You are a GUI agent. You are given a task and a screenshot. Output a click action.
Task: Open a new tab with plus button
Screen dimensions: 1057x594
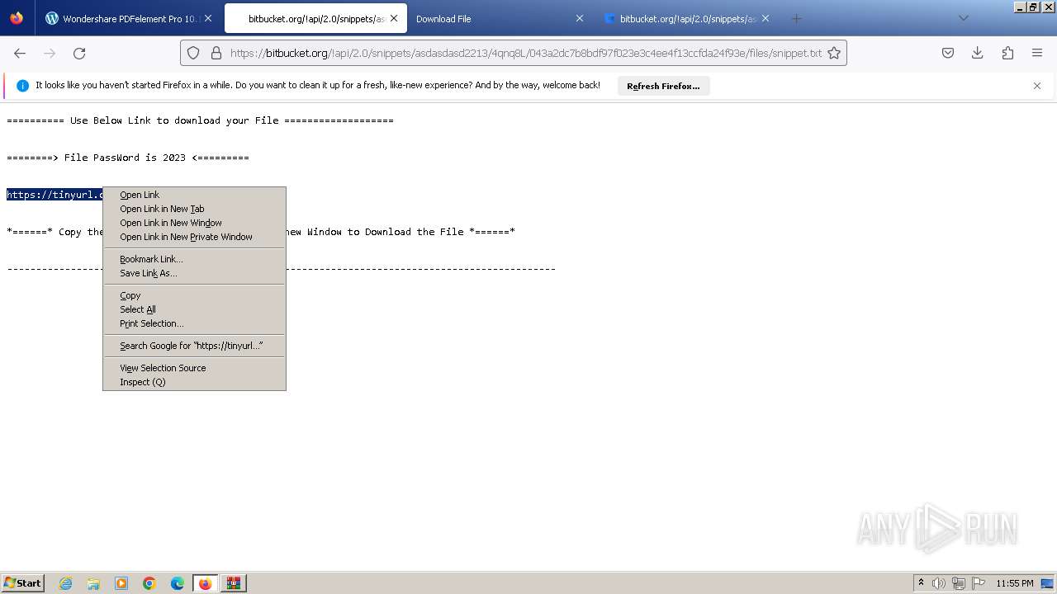[x=796, y=18]
